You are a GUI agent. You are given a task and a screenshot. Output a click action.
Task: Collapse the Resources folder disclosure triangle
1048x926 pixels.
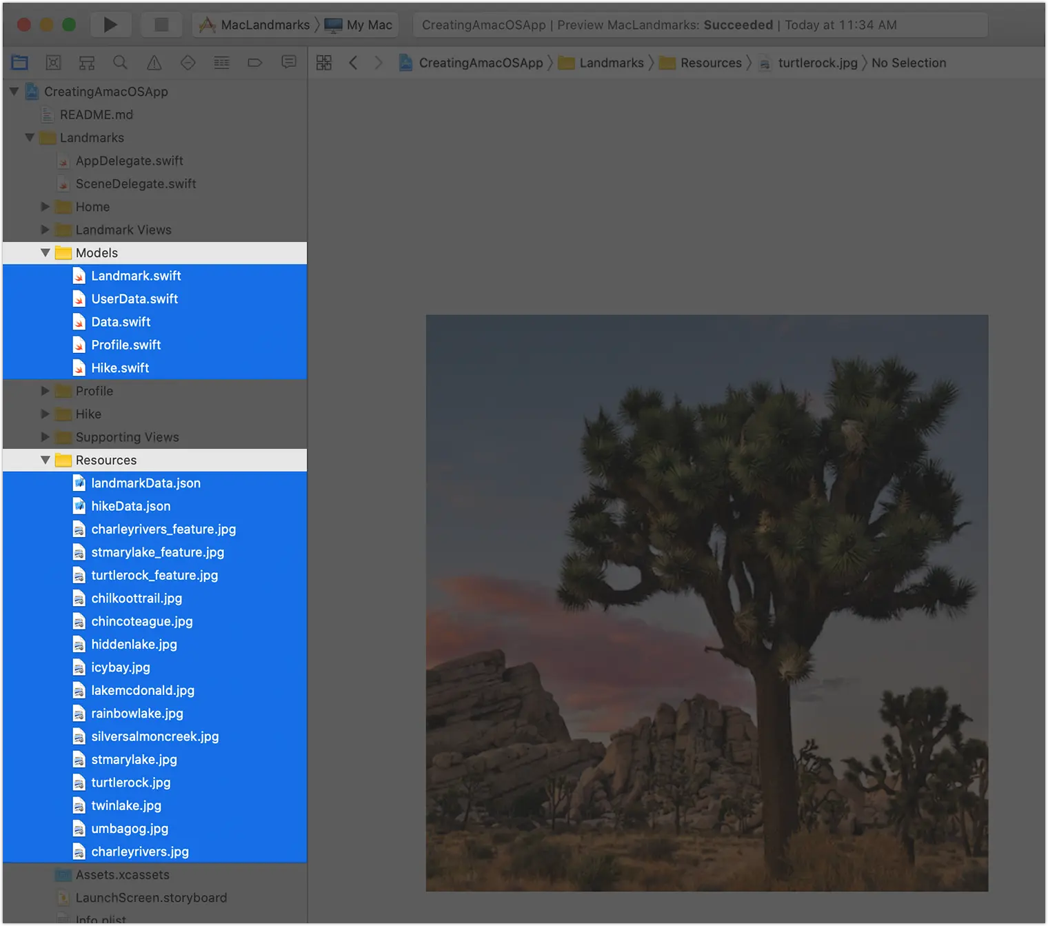[x=45, y=460]
